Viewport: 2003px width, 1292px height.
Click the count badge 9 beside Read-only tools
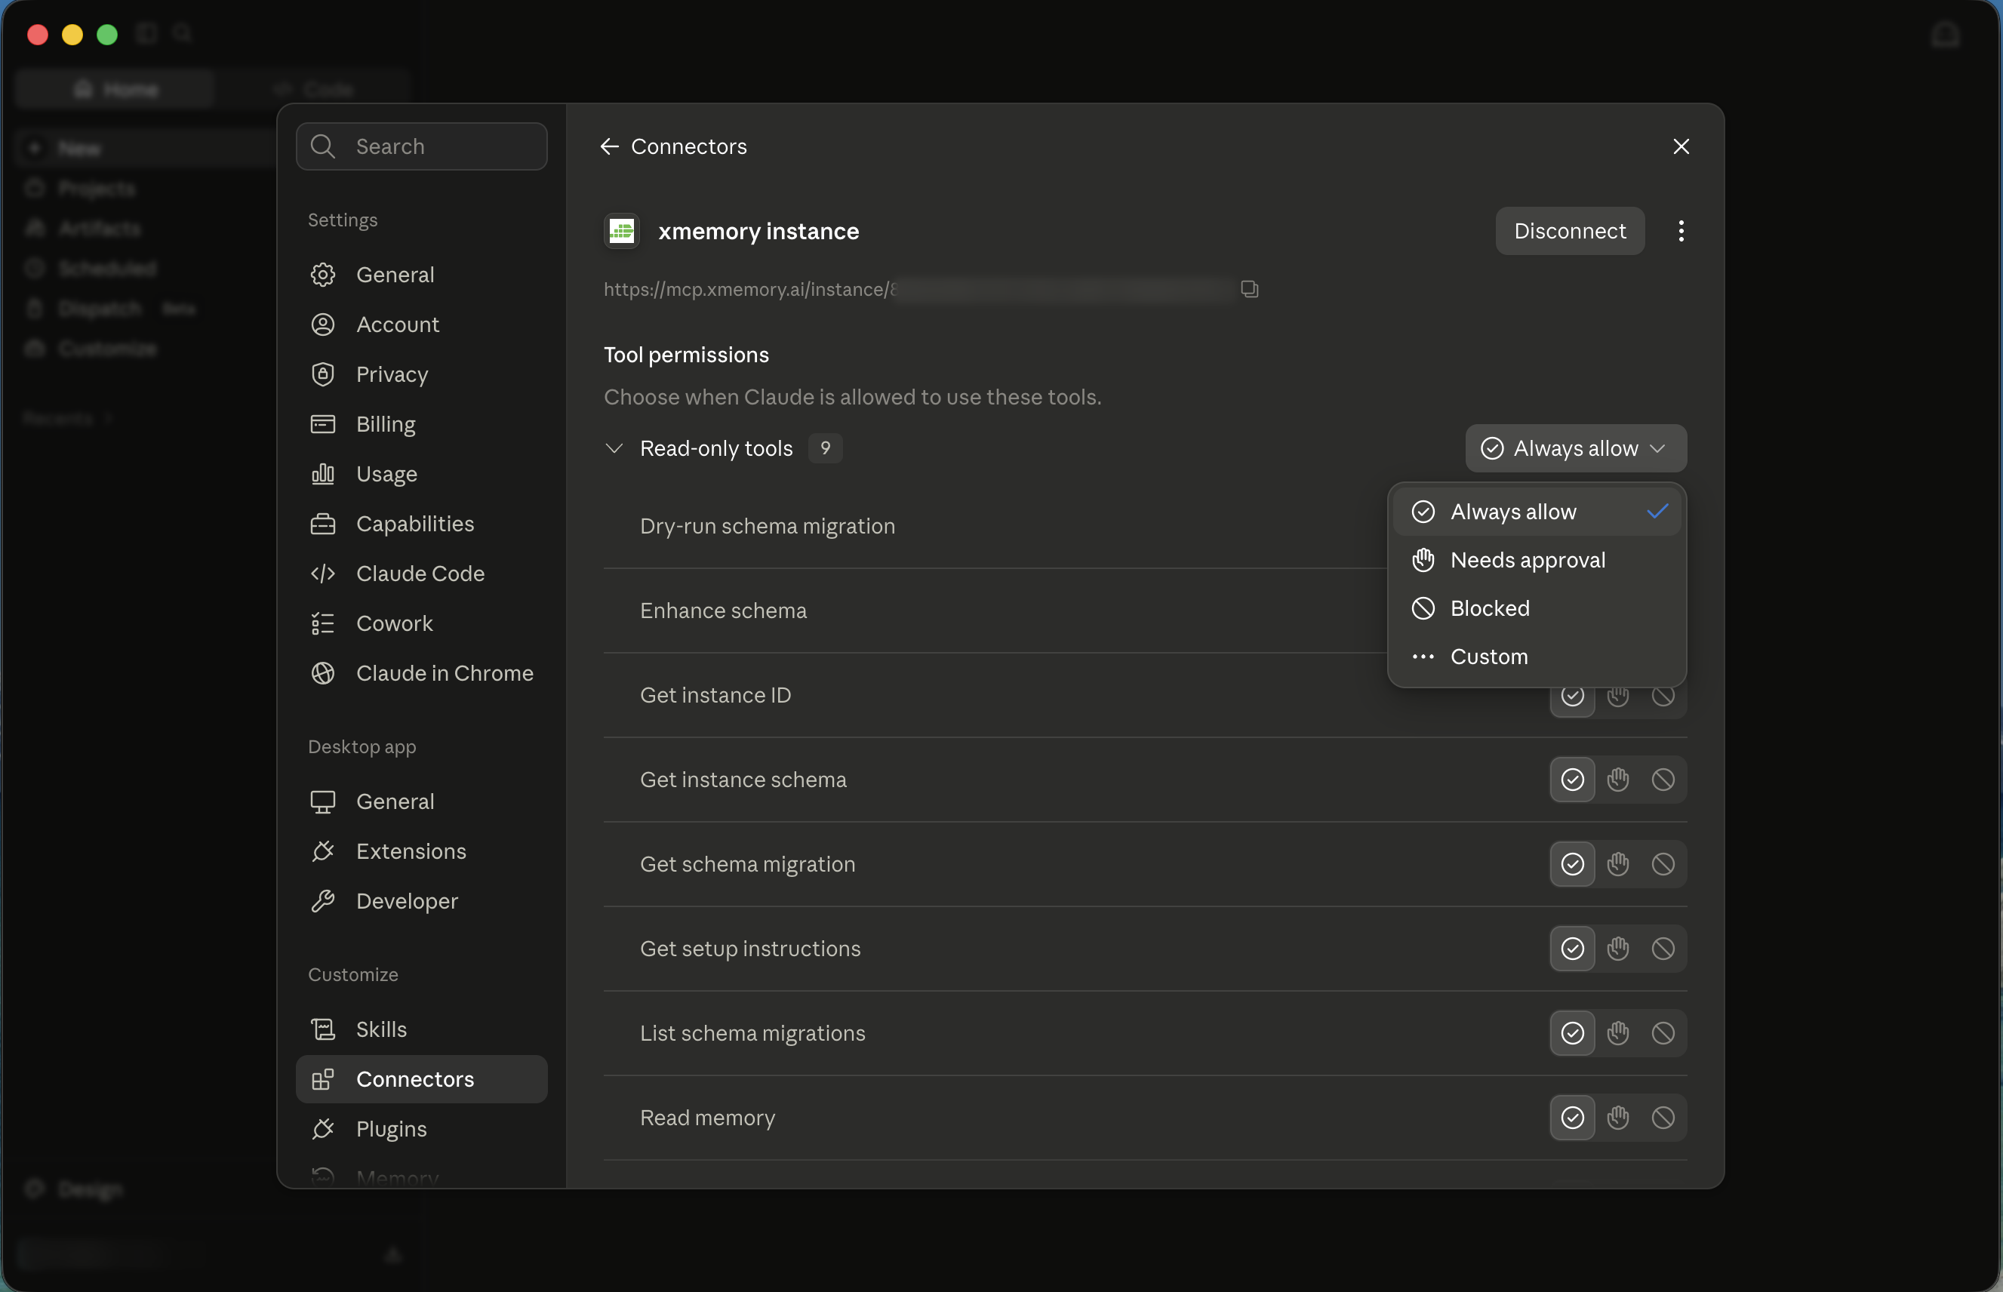click(x=826, y=449)
